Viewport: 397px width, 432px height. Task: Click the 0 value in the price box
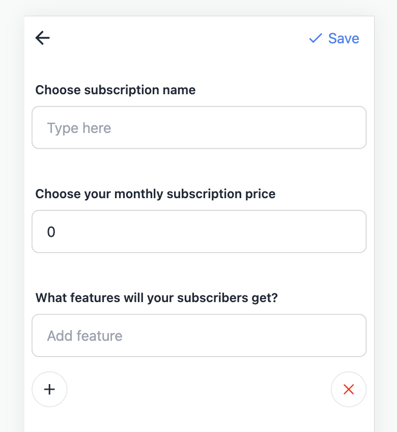click(x=51, y=232)
